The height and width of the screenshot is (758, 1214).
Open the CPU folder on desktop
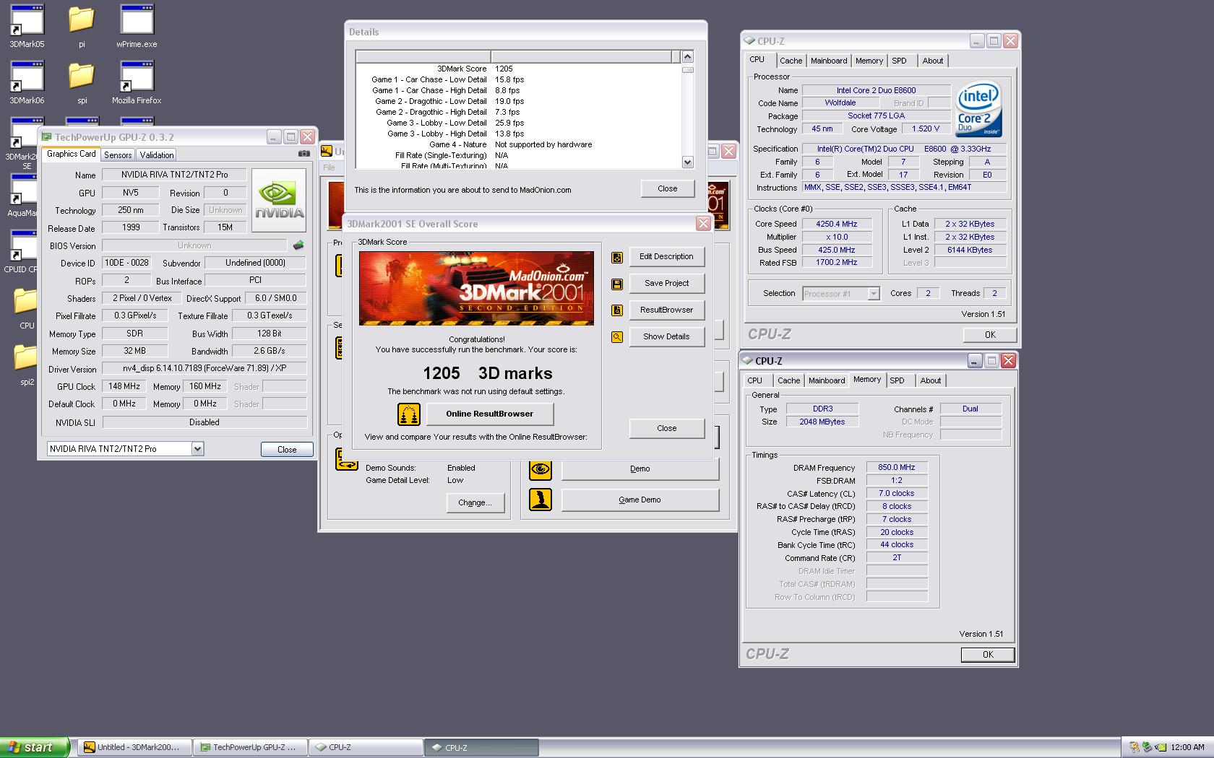point(27,308)
